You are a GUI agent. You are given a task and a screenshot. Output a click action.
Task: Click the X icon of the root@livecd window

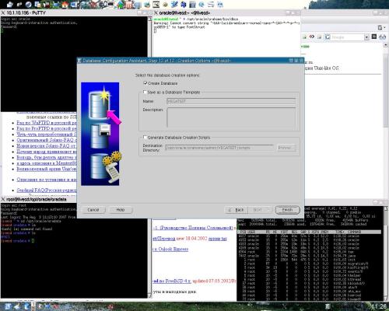click(x=3, y=199)
